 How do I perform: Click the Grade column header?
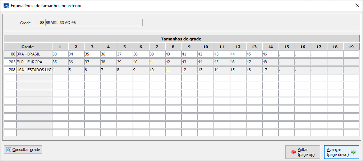tap(28, 47)
